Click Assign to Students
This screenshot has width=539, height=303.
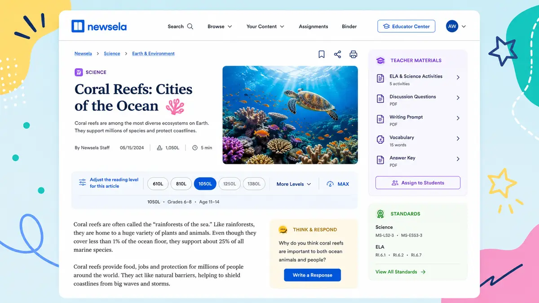(418, 183)
